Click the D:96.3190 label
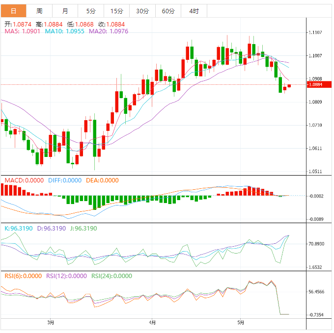 point(52,229)
